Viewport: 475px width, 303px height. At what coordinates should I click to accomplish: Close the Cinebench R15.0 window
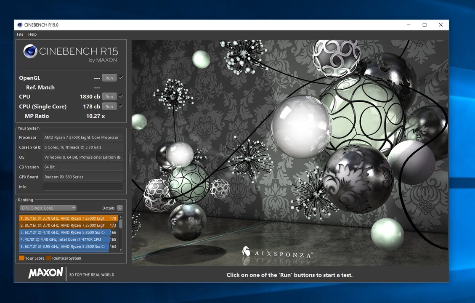pos(441,25)
